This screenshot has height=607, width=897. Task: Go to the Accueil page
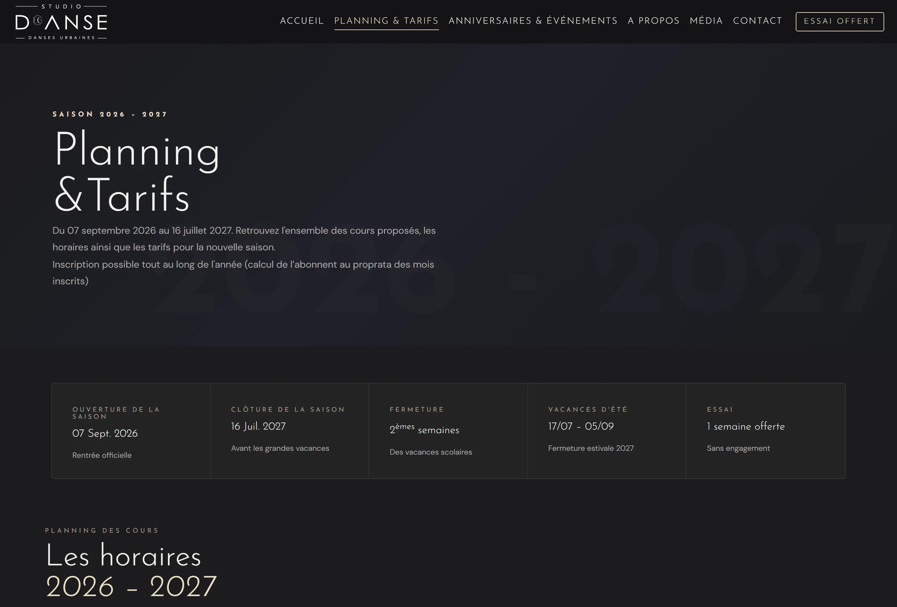[302, 21]
